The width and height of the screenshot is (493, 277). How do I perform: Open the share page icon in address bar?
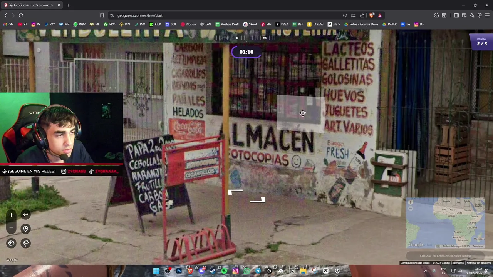coord(362,15)
